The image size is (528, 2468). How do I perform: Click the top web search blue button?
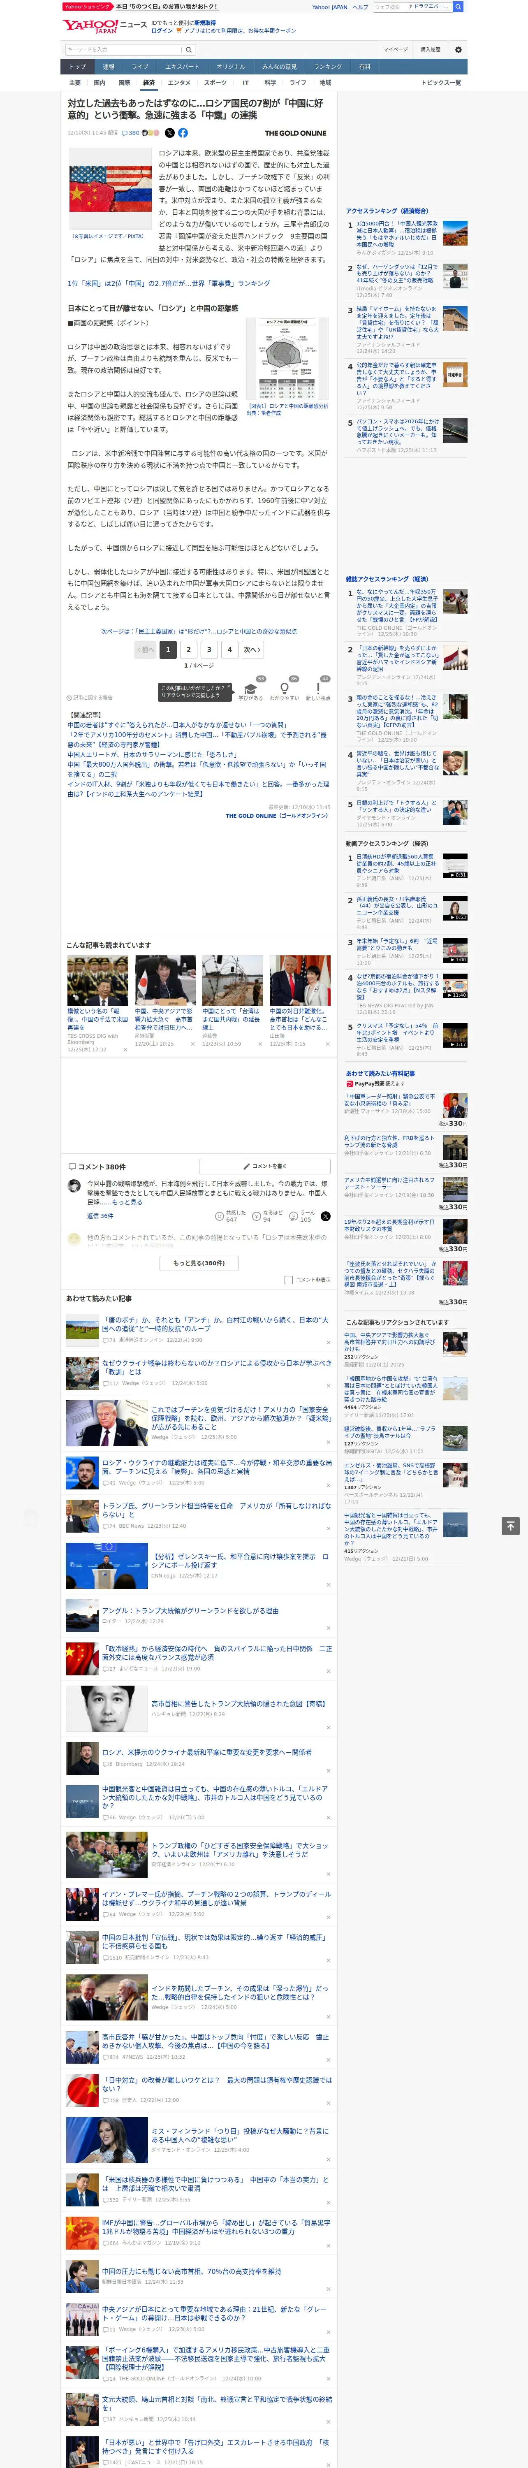pos(458,7)
